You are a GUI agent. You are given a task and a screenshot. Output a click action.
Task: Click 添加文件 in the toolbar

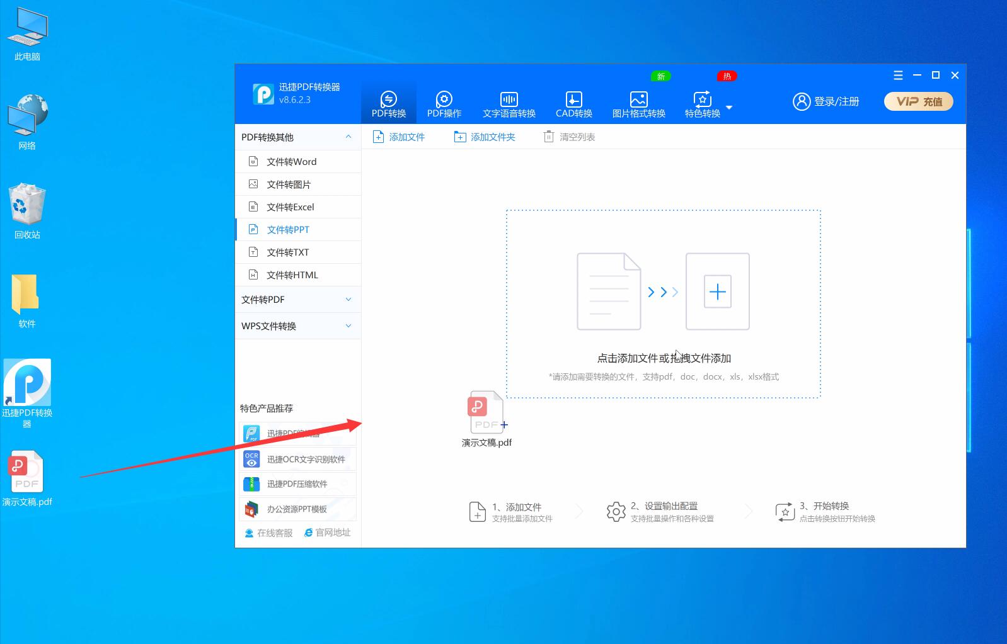[400, 137]
